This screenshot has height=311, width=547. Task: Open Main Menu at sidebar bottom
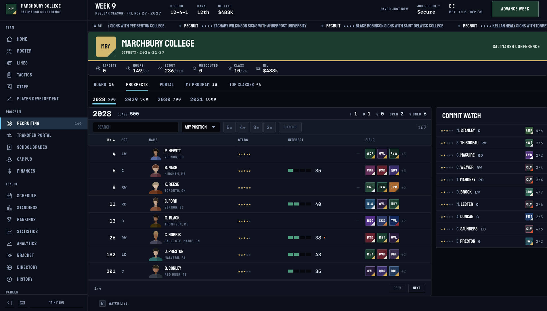[x=56, y=303]
